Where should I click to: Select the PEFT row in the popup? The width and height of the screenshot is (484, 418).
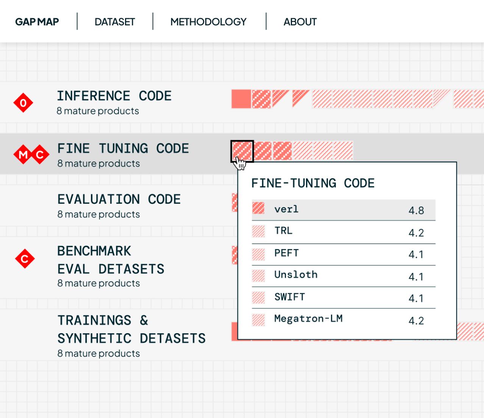click(x=343, y=254)
